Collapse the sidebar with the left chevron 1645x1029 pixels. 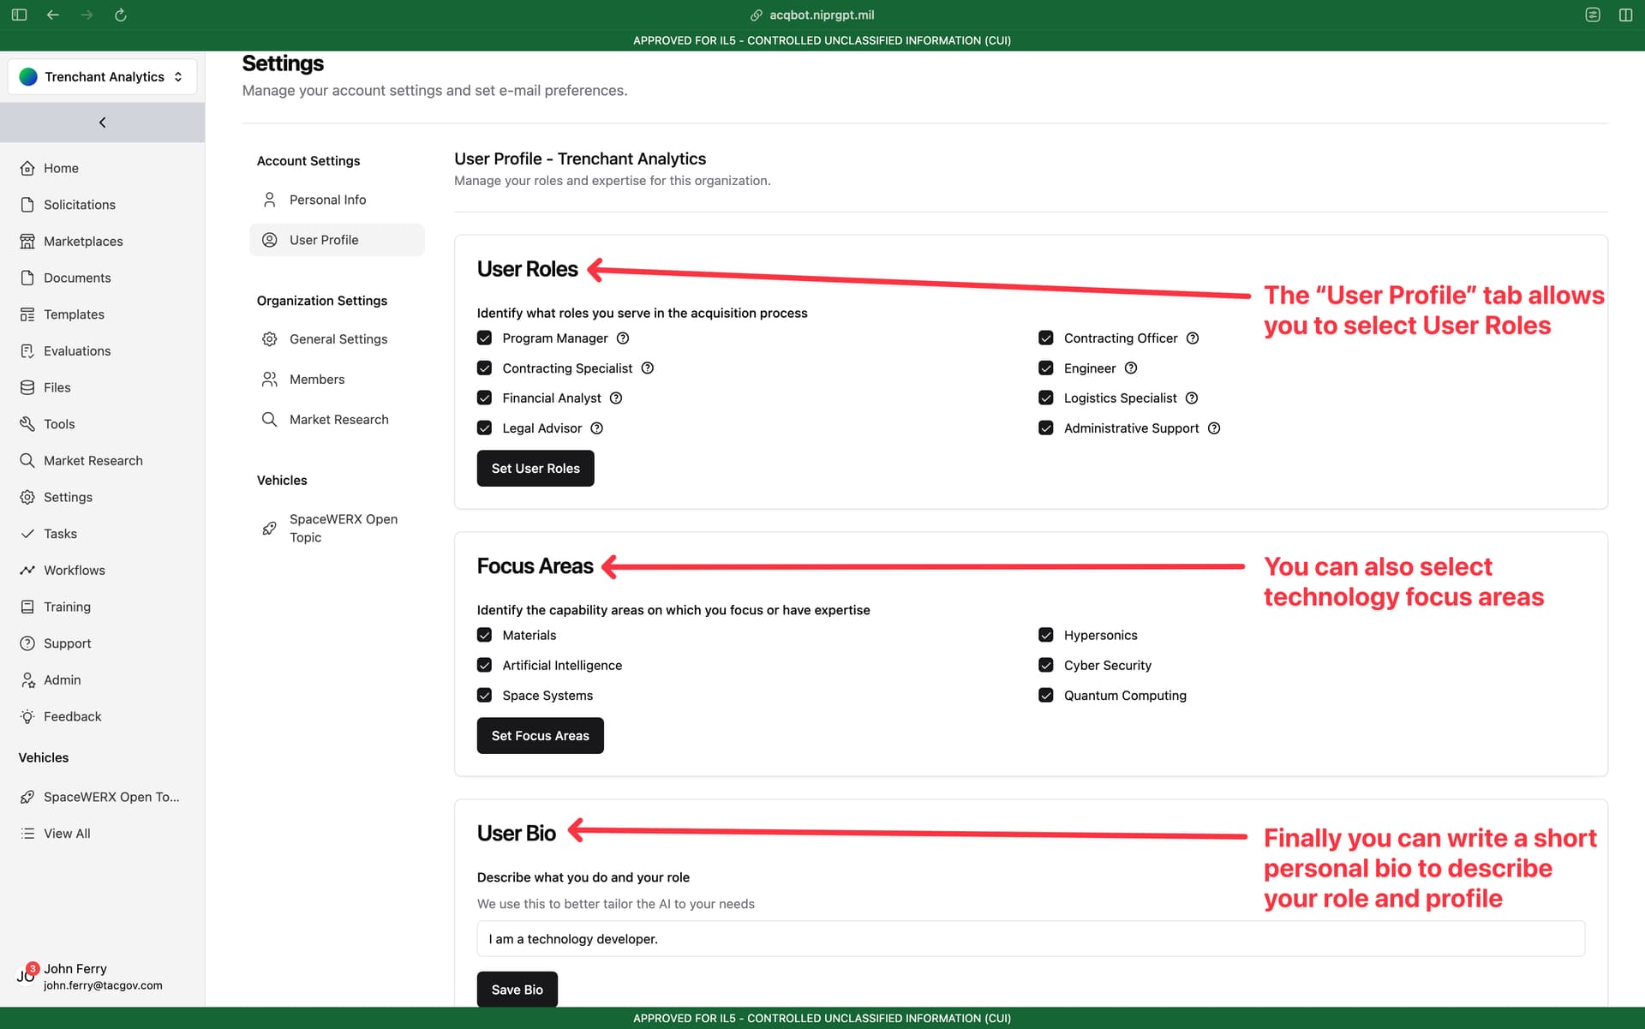(102, 123)
